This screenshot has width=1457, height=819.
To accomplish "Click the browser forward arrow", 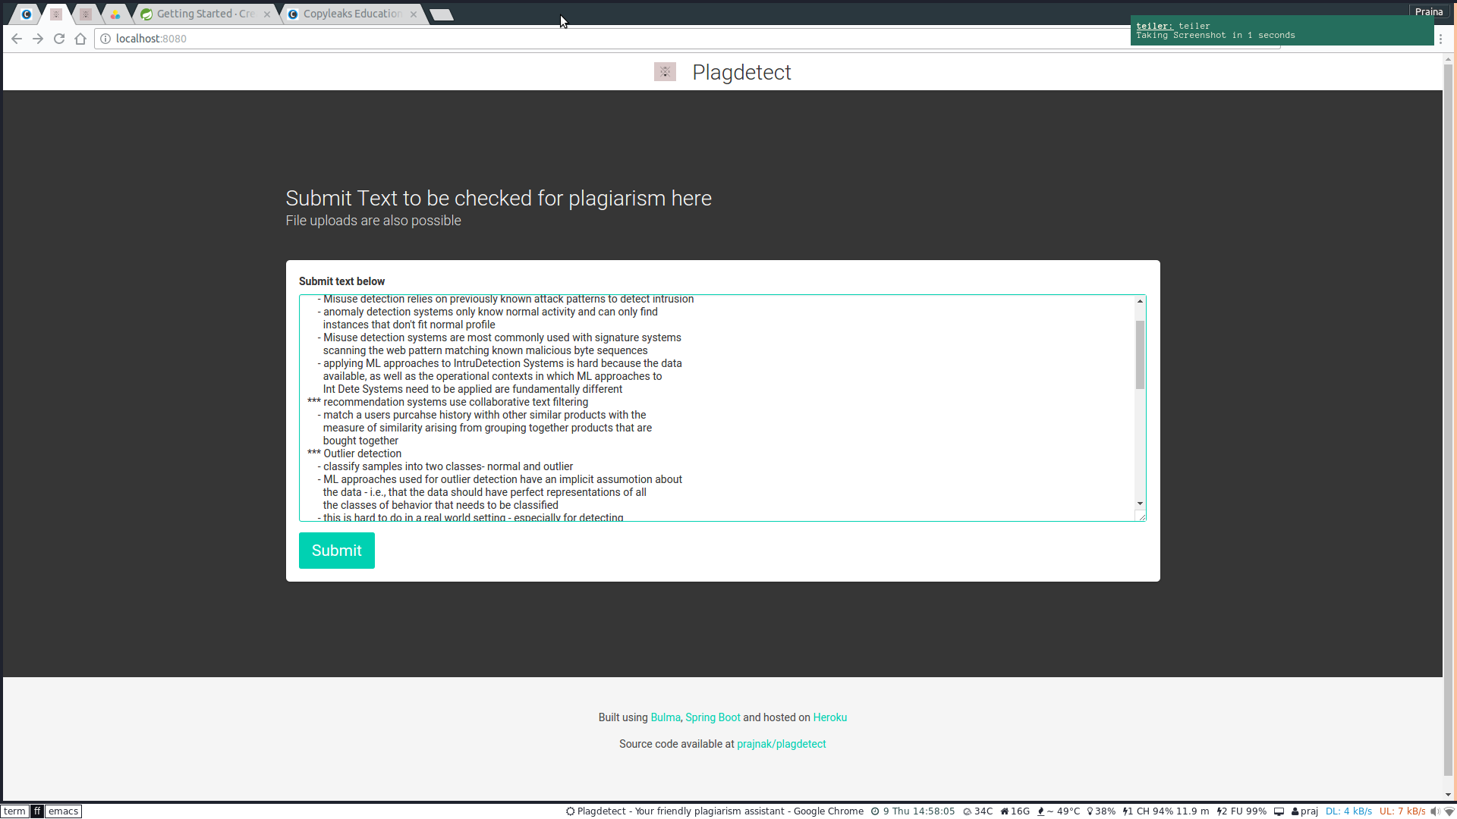I will [38, 39].
